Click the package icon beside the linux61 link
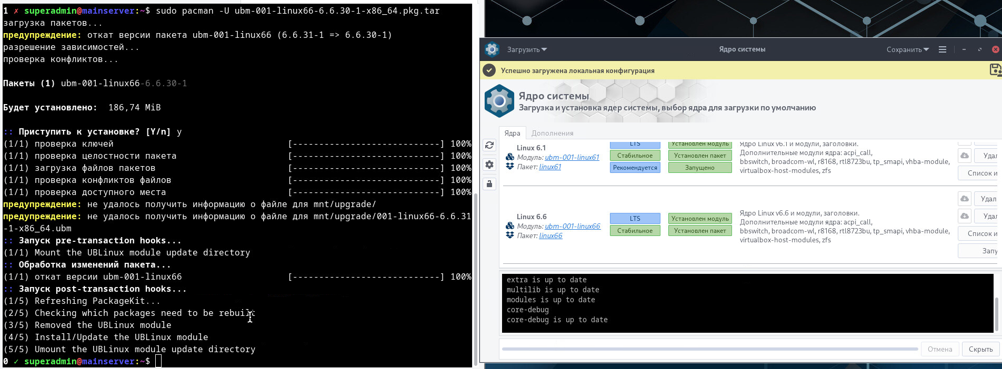1002x369 pixels. pyautogui.click(x=510, y=166)
